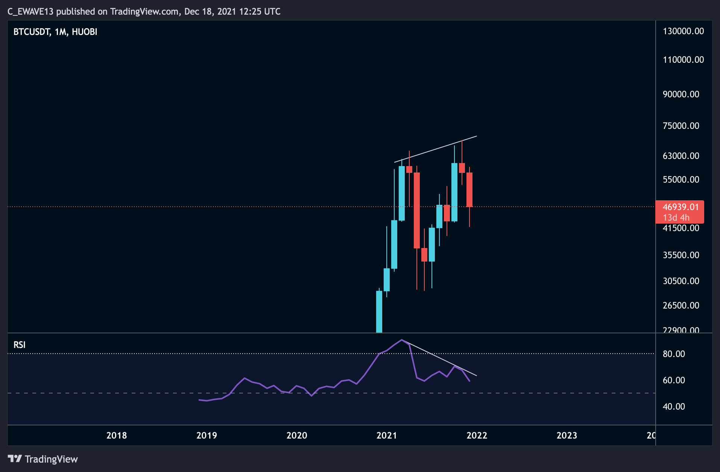Click the 26500.00 price axis label
Image resolution: width=720 pixels, height=472 pixels.
coord(681,306)
